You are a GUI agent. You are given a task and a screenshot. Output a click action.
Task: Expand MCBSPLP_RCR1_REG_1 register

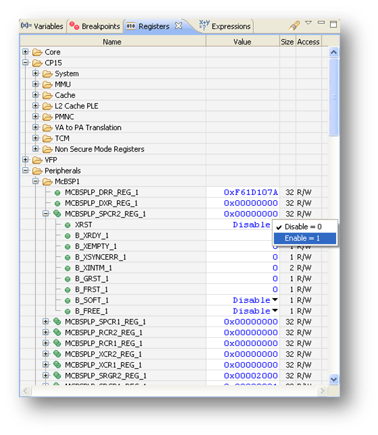pyautogui.click(x=46, y=343)
